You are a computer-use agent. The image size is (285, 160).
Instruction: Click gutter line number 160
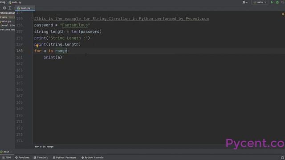click(x=20, y=51)
